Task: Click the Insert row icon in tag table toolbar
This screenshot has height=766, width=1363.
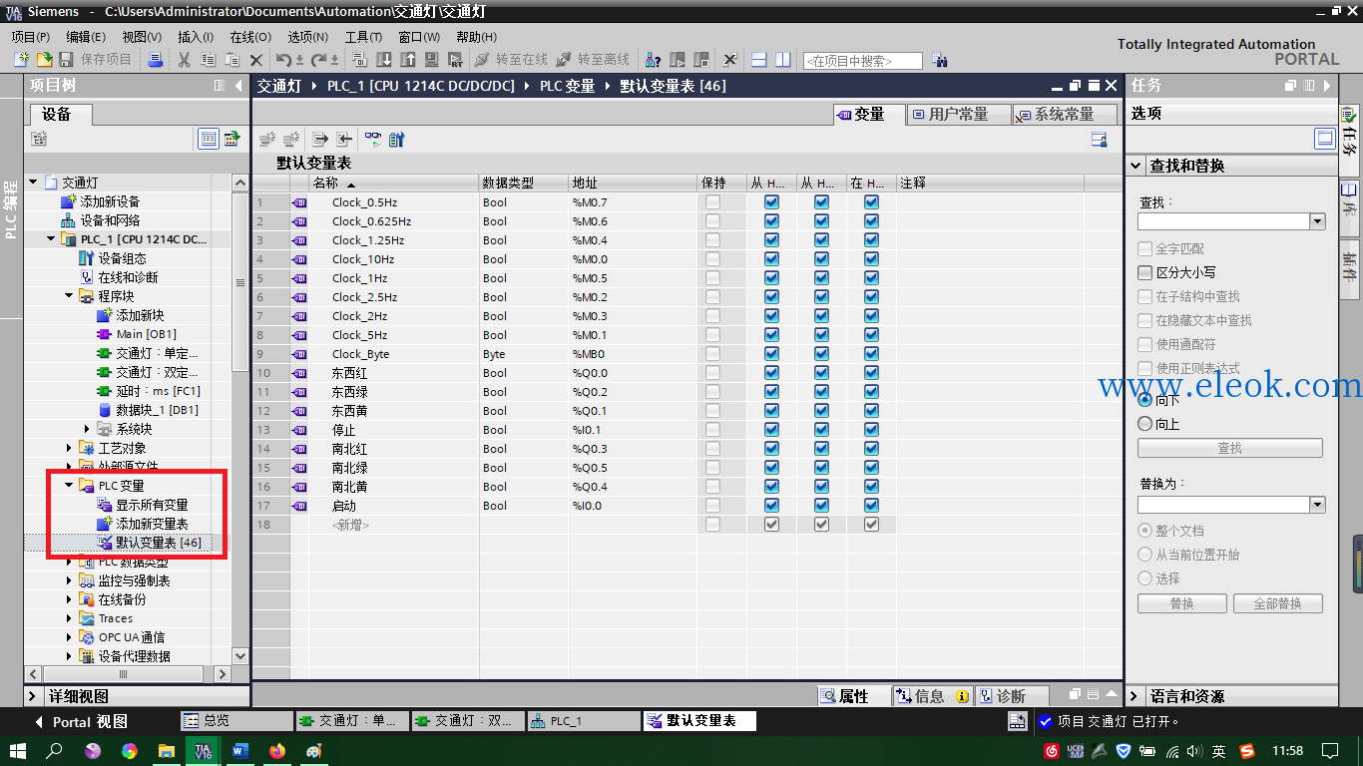Action: click(266, 139)
